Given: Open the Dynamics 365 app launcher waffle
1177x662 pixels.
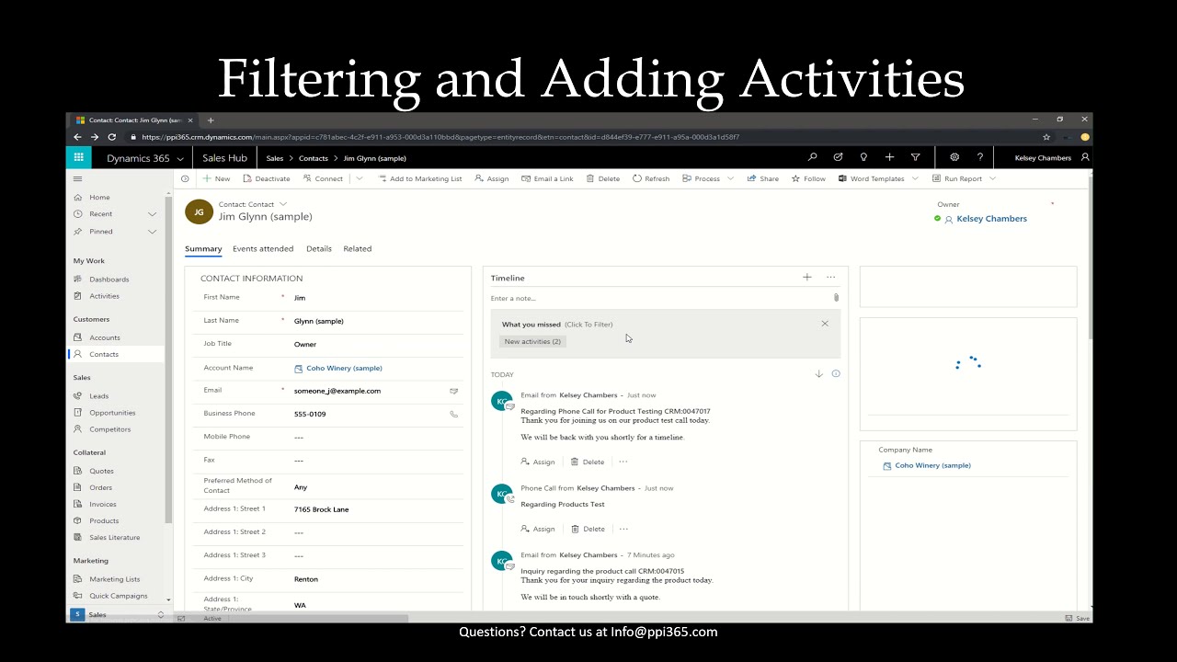Looking at the screenshot, I should click(x=78, y=157).
